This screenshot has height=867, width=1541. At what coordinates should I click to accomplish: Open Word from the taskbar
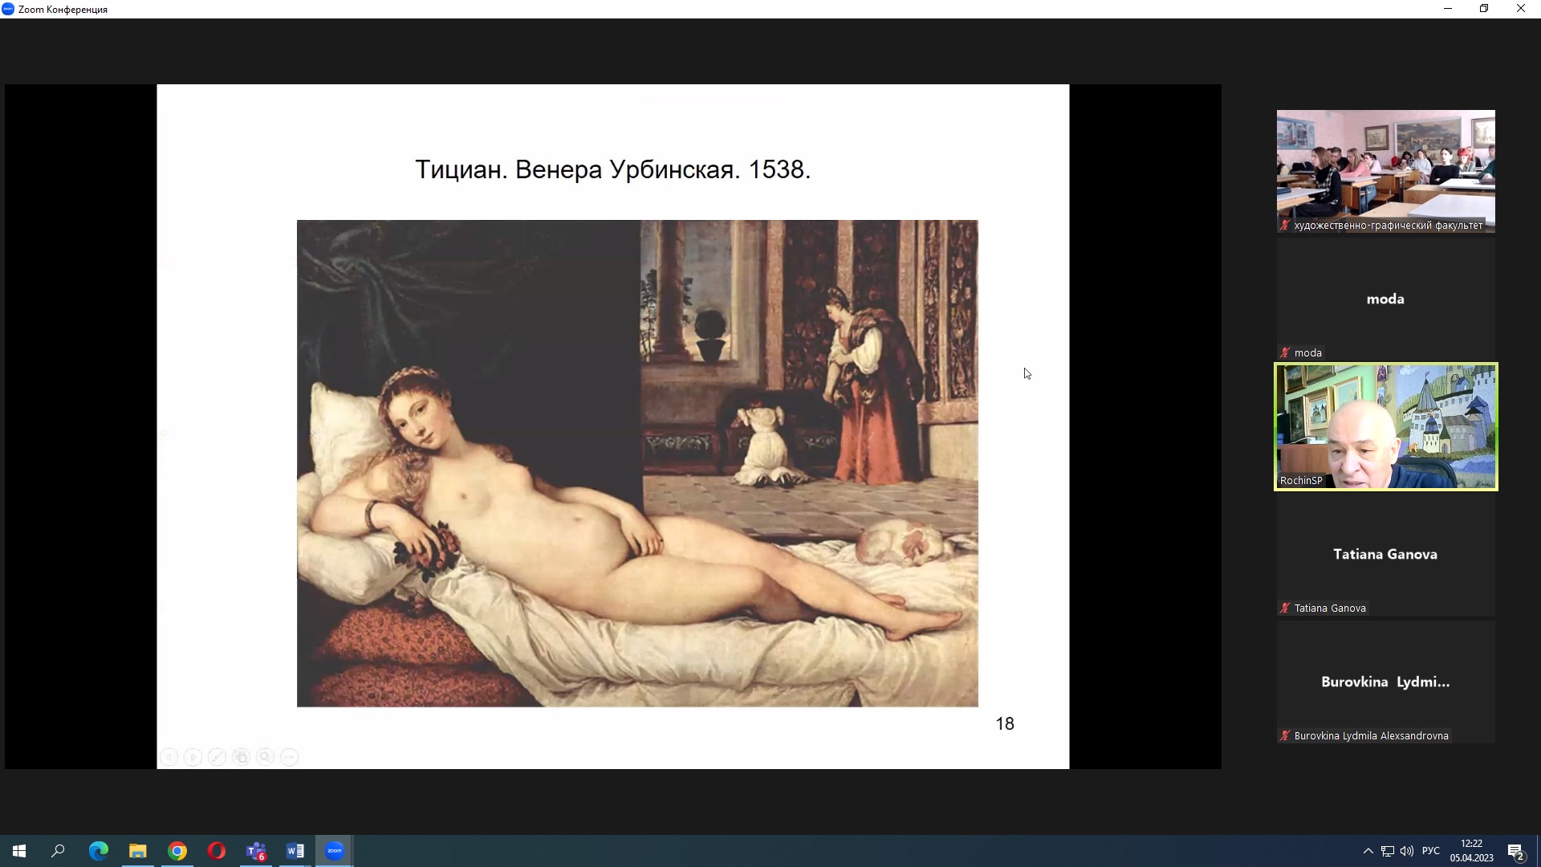(x=295, y=851)
